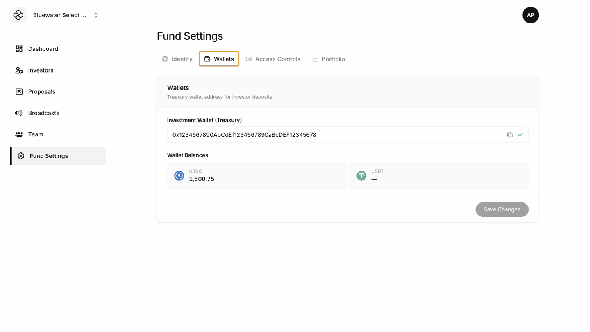Go to Dashboard in sidebar
Image resolution: width=590 pixels, height=332 pixels.
click(x=43, y=49)
